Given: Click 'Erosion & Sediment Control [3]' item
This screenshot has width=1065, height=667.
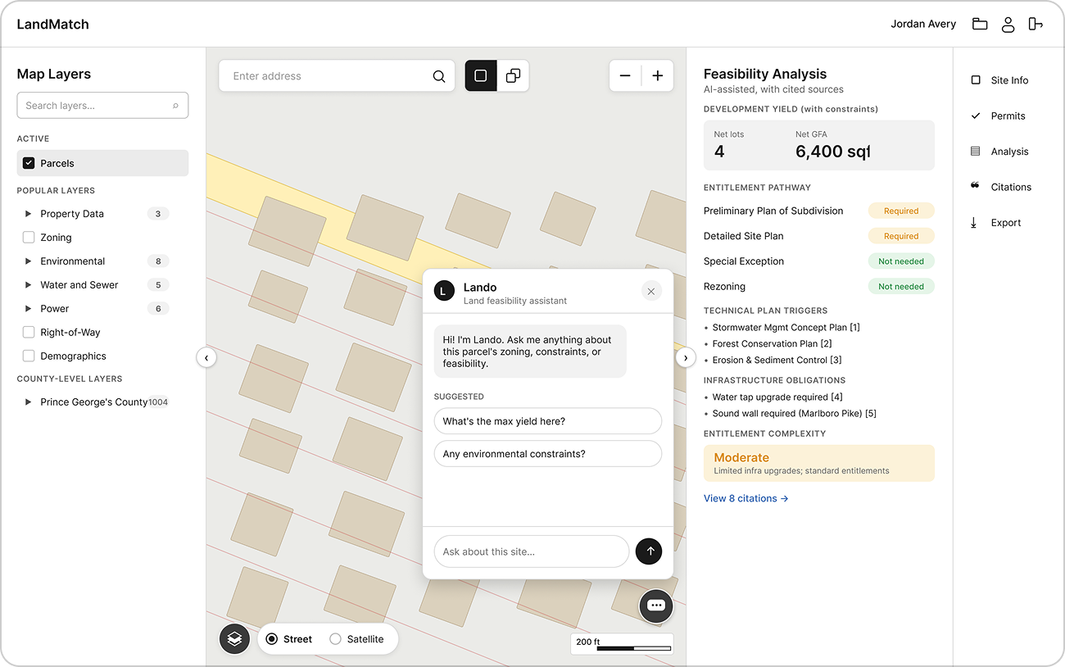Looking at the screenshot, I should [777, 361].
